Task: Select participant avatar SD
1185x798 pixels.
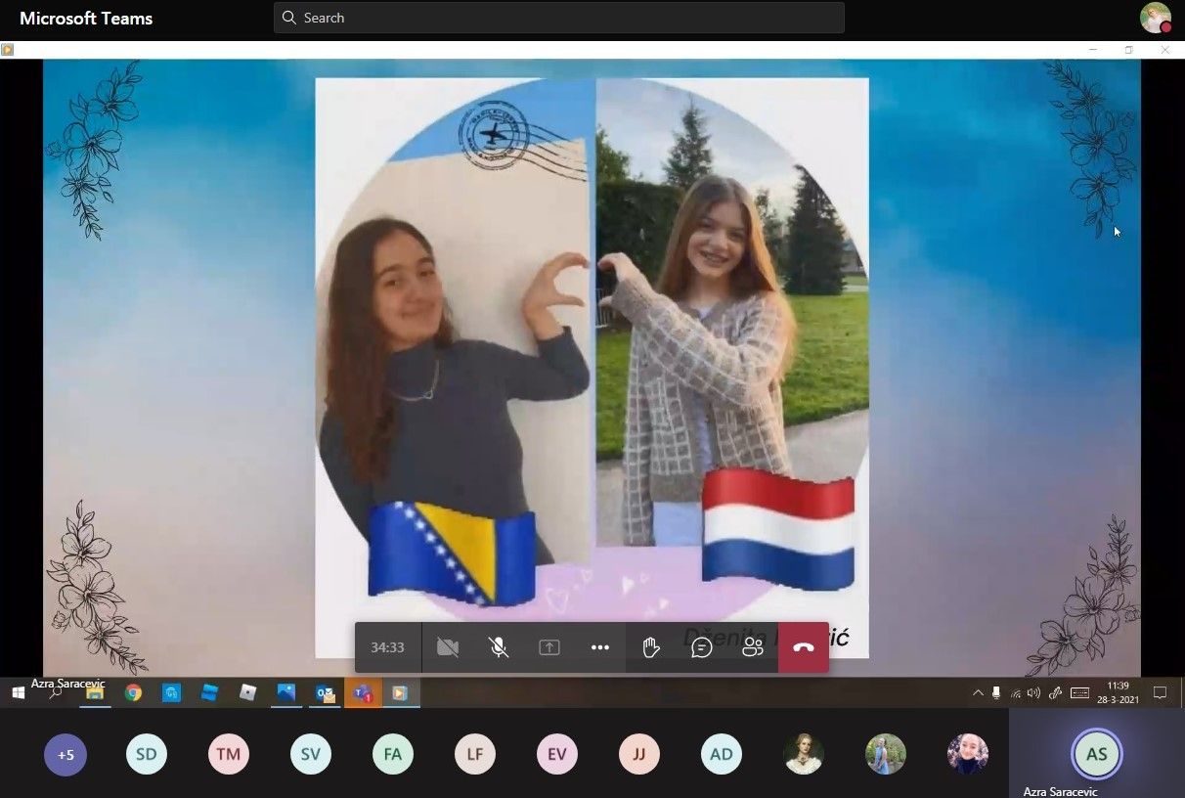Action: [147, 755]
